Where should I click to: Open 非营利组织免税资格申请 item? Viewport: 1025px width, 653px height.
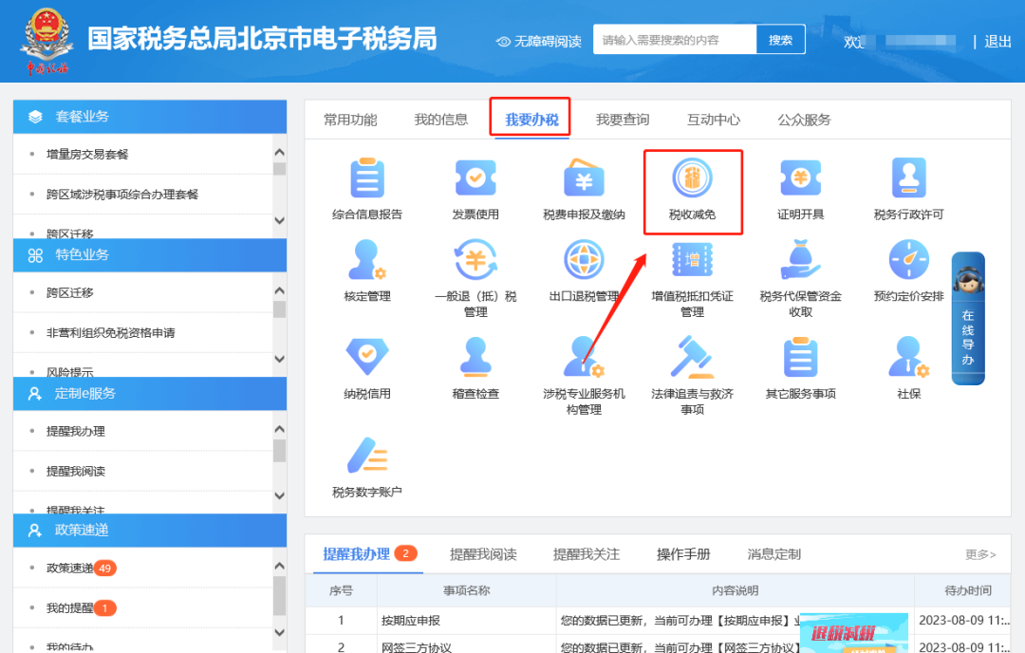pos(110,333)
